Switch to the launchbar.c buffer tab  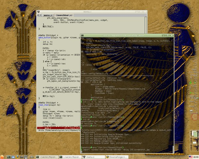point(64,15)
